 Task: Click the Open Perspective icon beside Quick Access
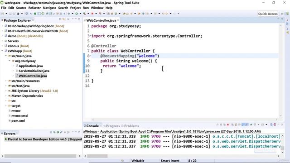click(282, 14)
